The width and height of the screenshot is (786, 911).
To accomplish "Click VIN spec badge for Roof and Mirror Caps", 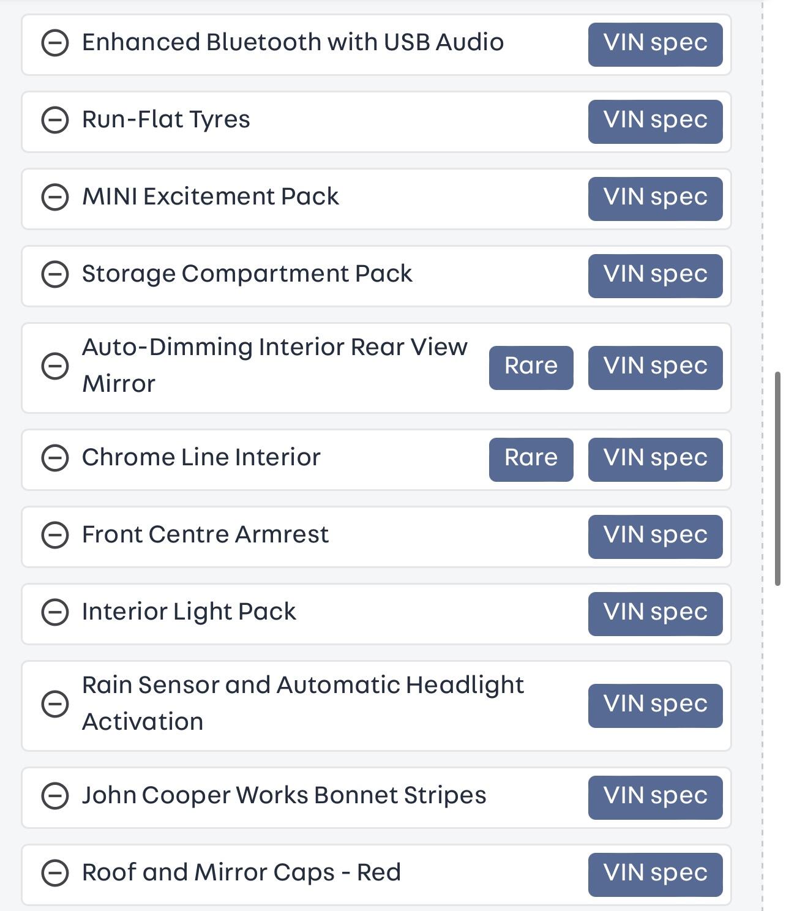I will pyautogui.click(x=655, y=874).
